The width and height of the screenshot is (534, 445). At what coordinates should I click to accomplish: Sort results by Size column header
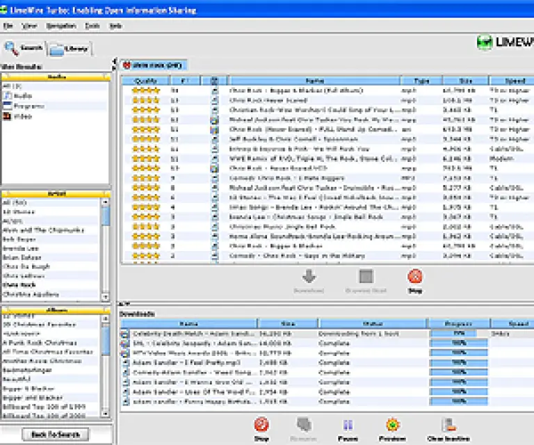tap(466, 81)
